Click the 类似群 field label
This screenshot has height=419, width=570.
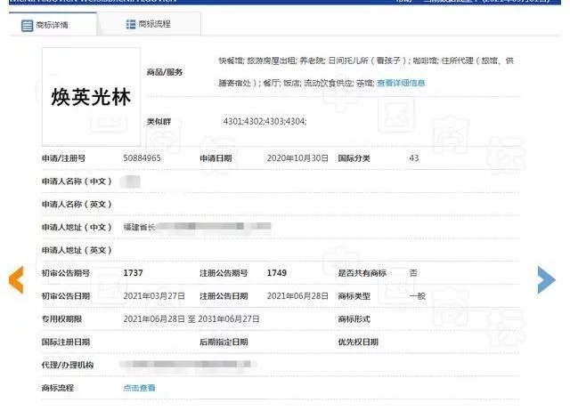159,121
